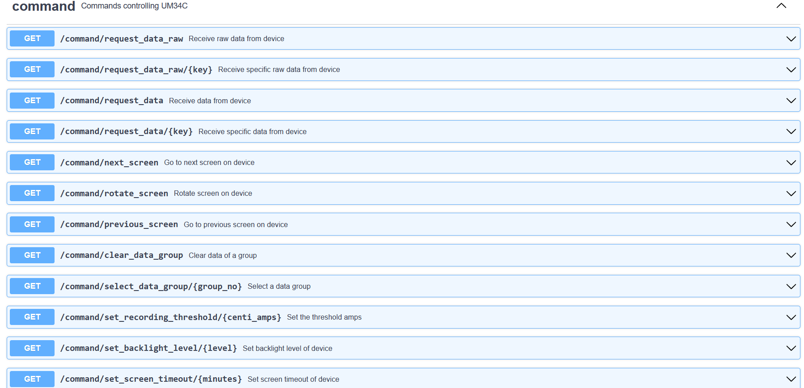Click 'Go to previous screen on device' text
Image resolution: width=804 pixels, height=388 pixels.
point(236,225)
